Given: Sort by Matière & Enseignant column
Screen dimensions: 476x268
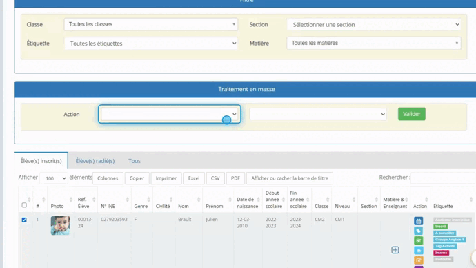Looking at the screenshot, I should [395, 200].
